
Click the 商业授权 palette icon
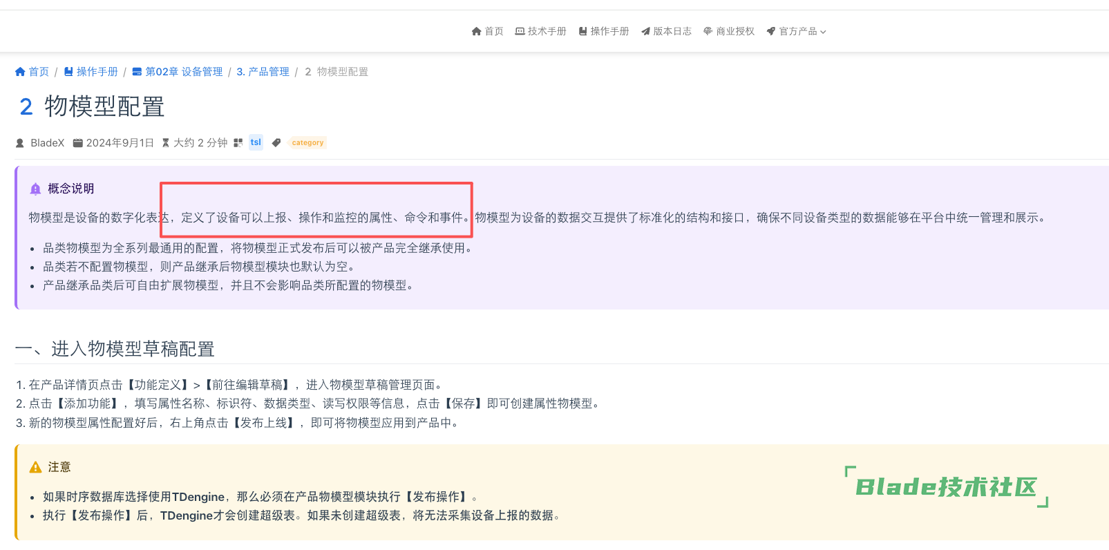point(708,31)
